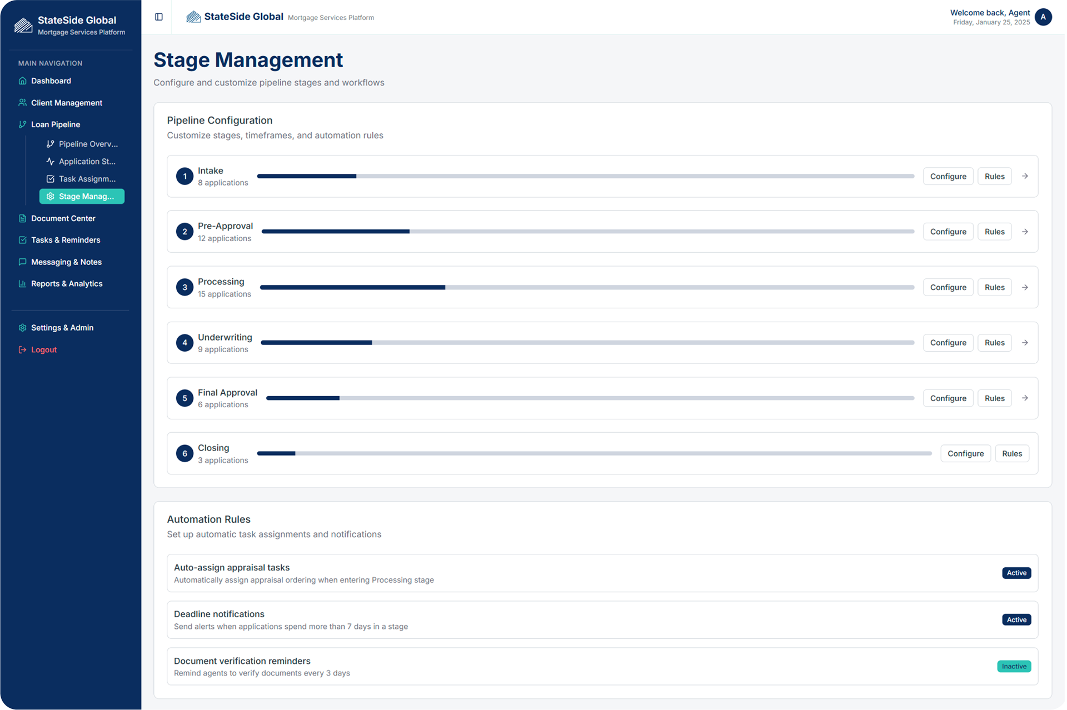
Task: Click the Messaging & Notes chat icon
Action: (22, 262)
